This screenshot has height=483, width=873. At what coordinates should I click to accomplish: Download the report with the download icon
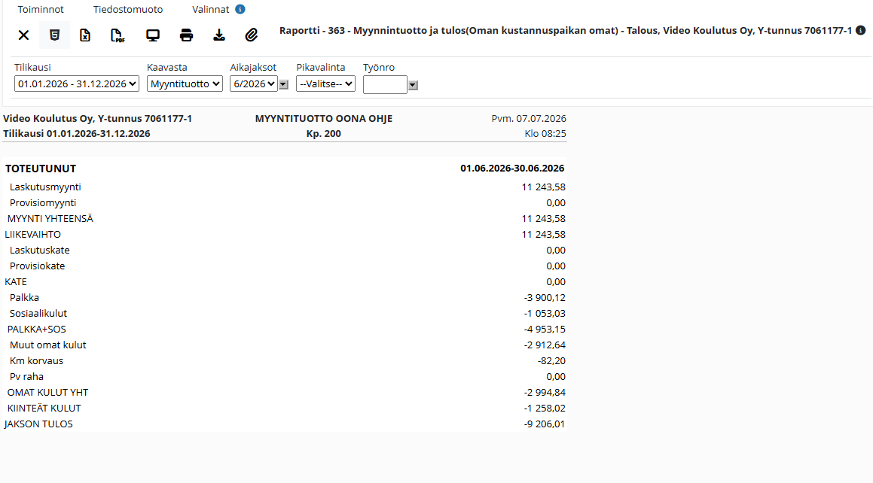coord(218,35)
